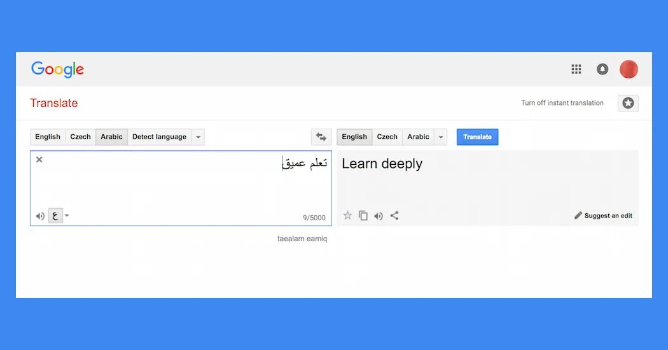Star the Learn deeply translation

click(x=347, y=215)
